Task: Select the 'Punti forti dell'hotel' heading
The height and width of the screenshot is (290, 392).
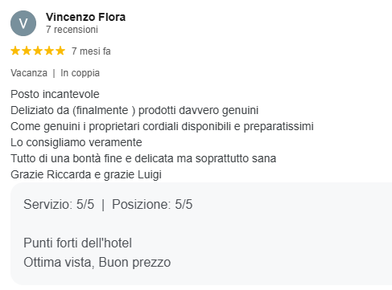Action: pos(77,243)
